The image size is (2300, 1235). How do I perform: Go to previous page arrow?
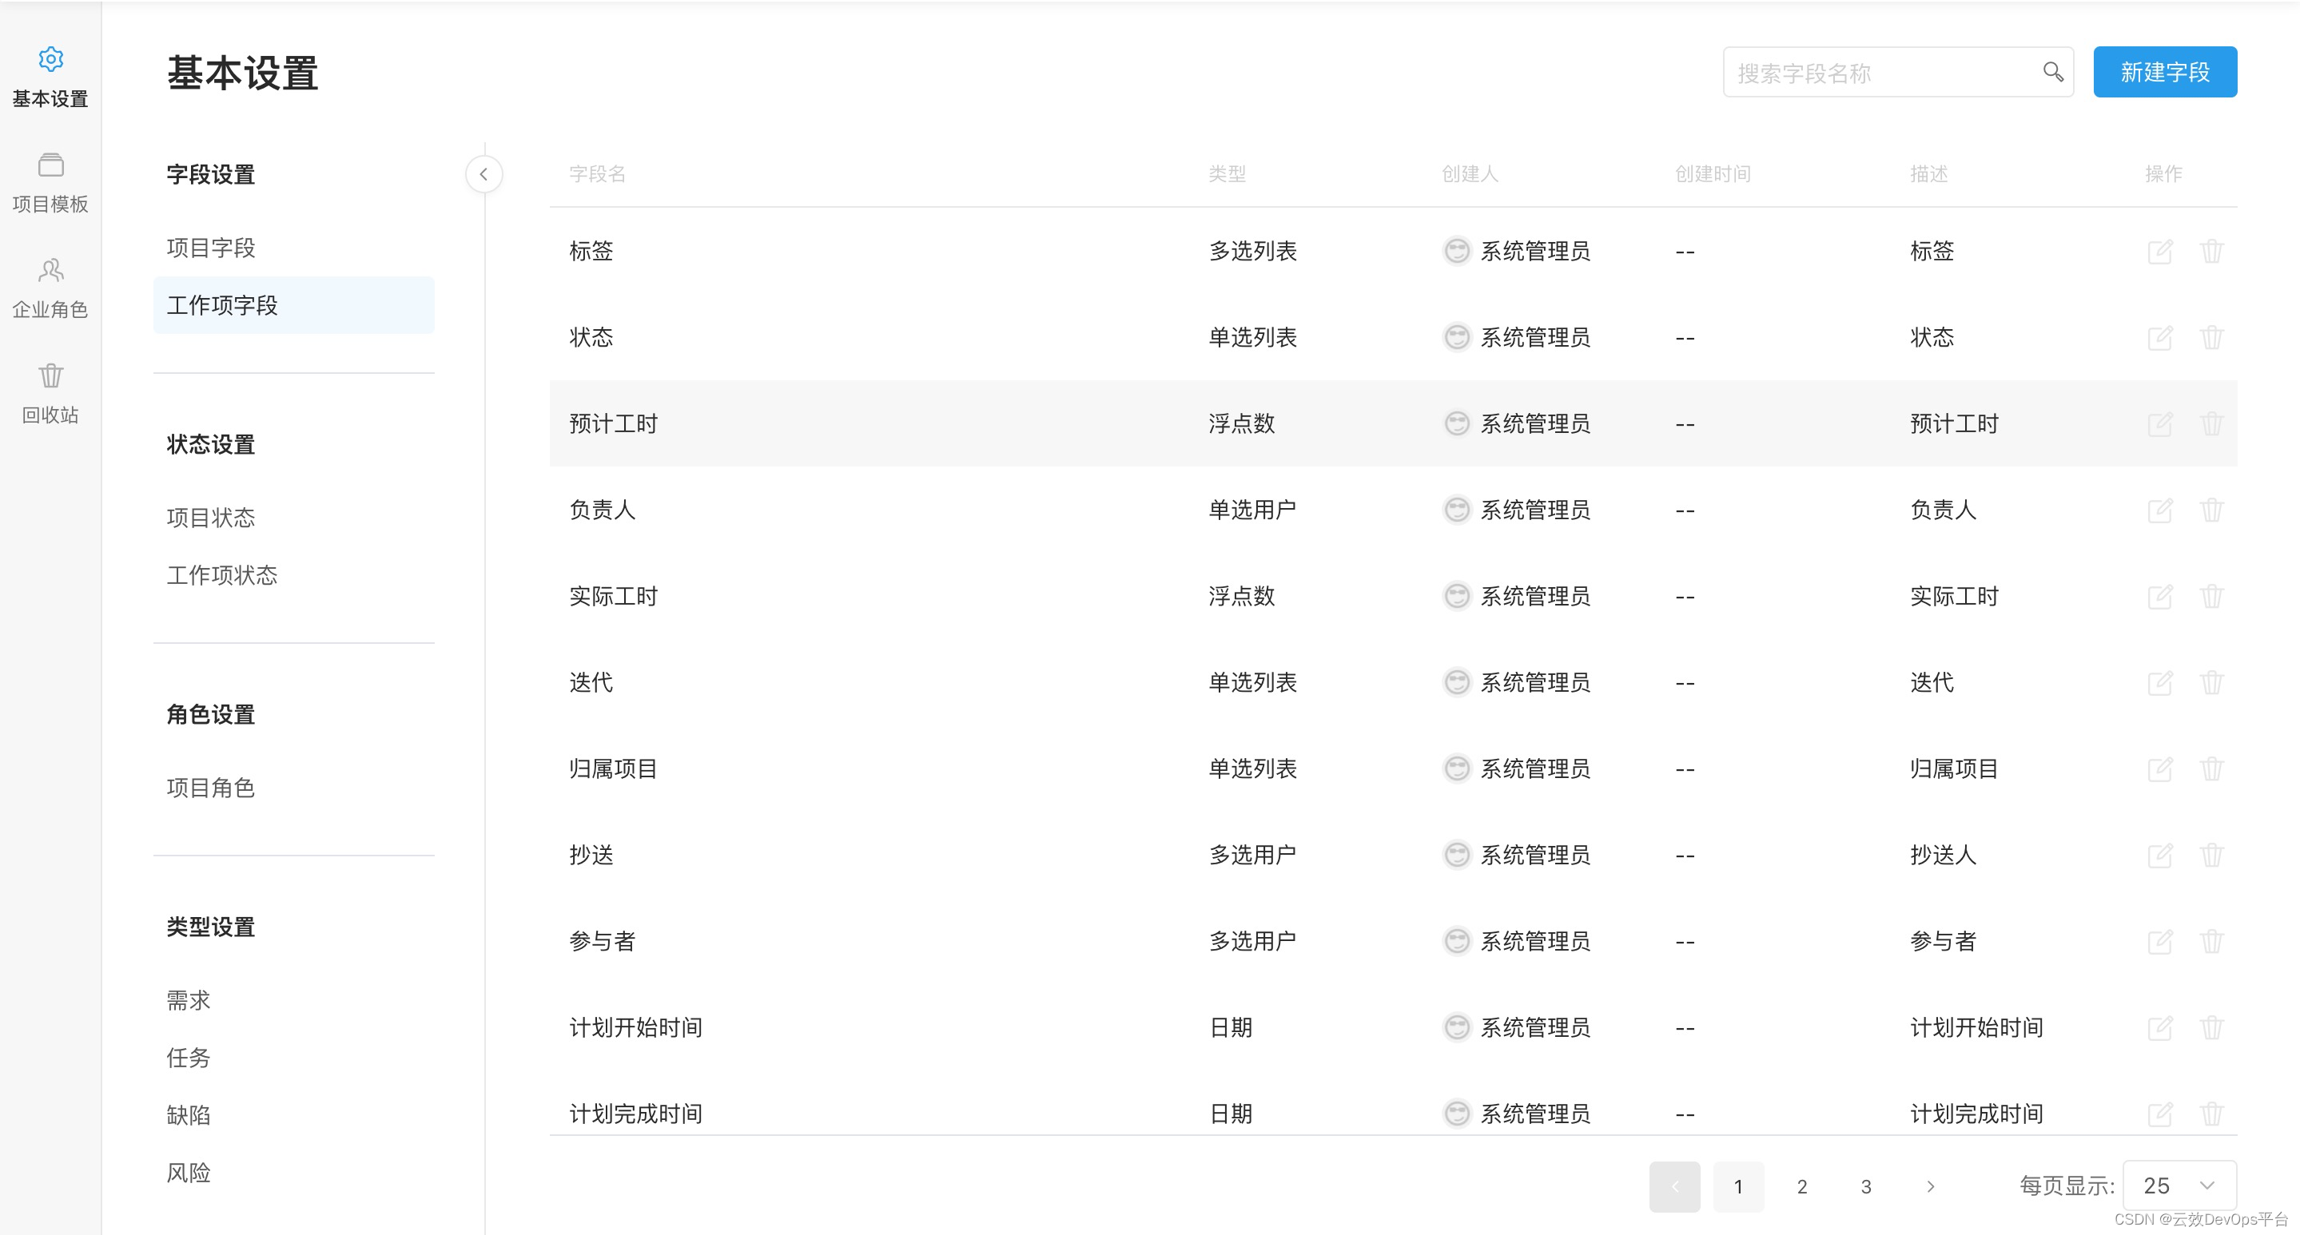click(1675, 1187)
